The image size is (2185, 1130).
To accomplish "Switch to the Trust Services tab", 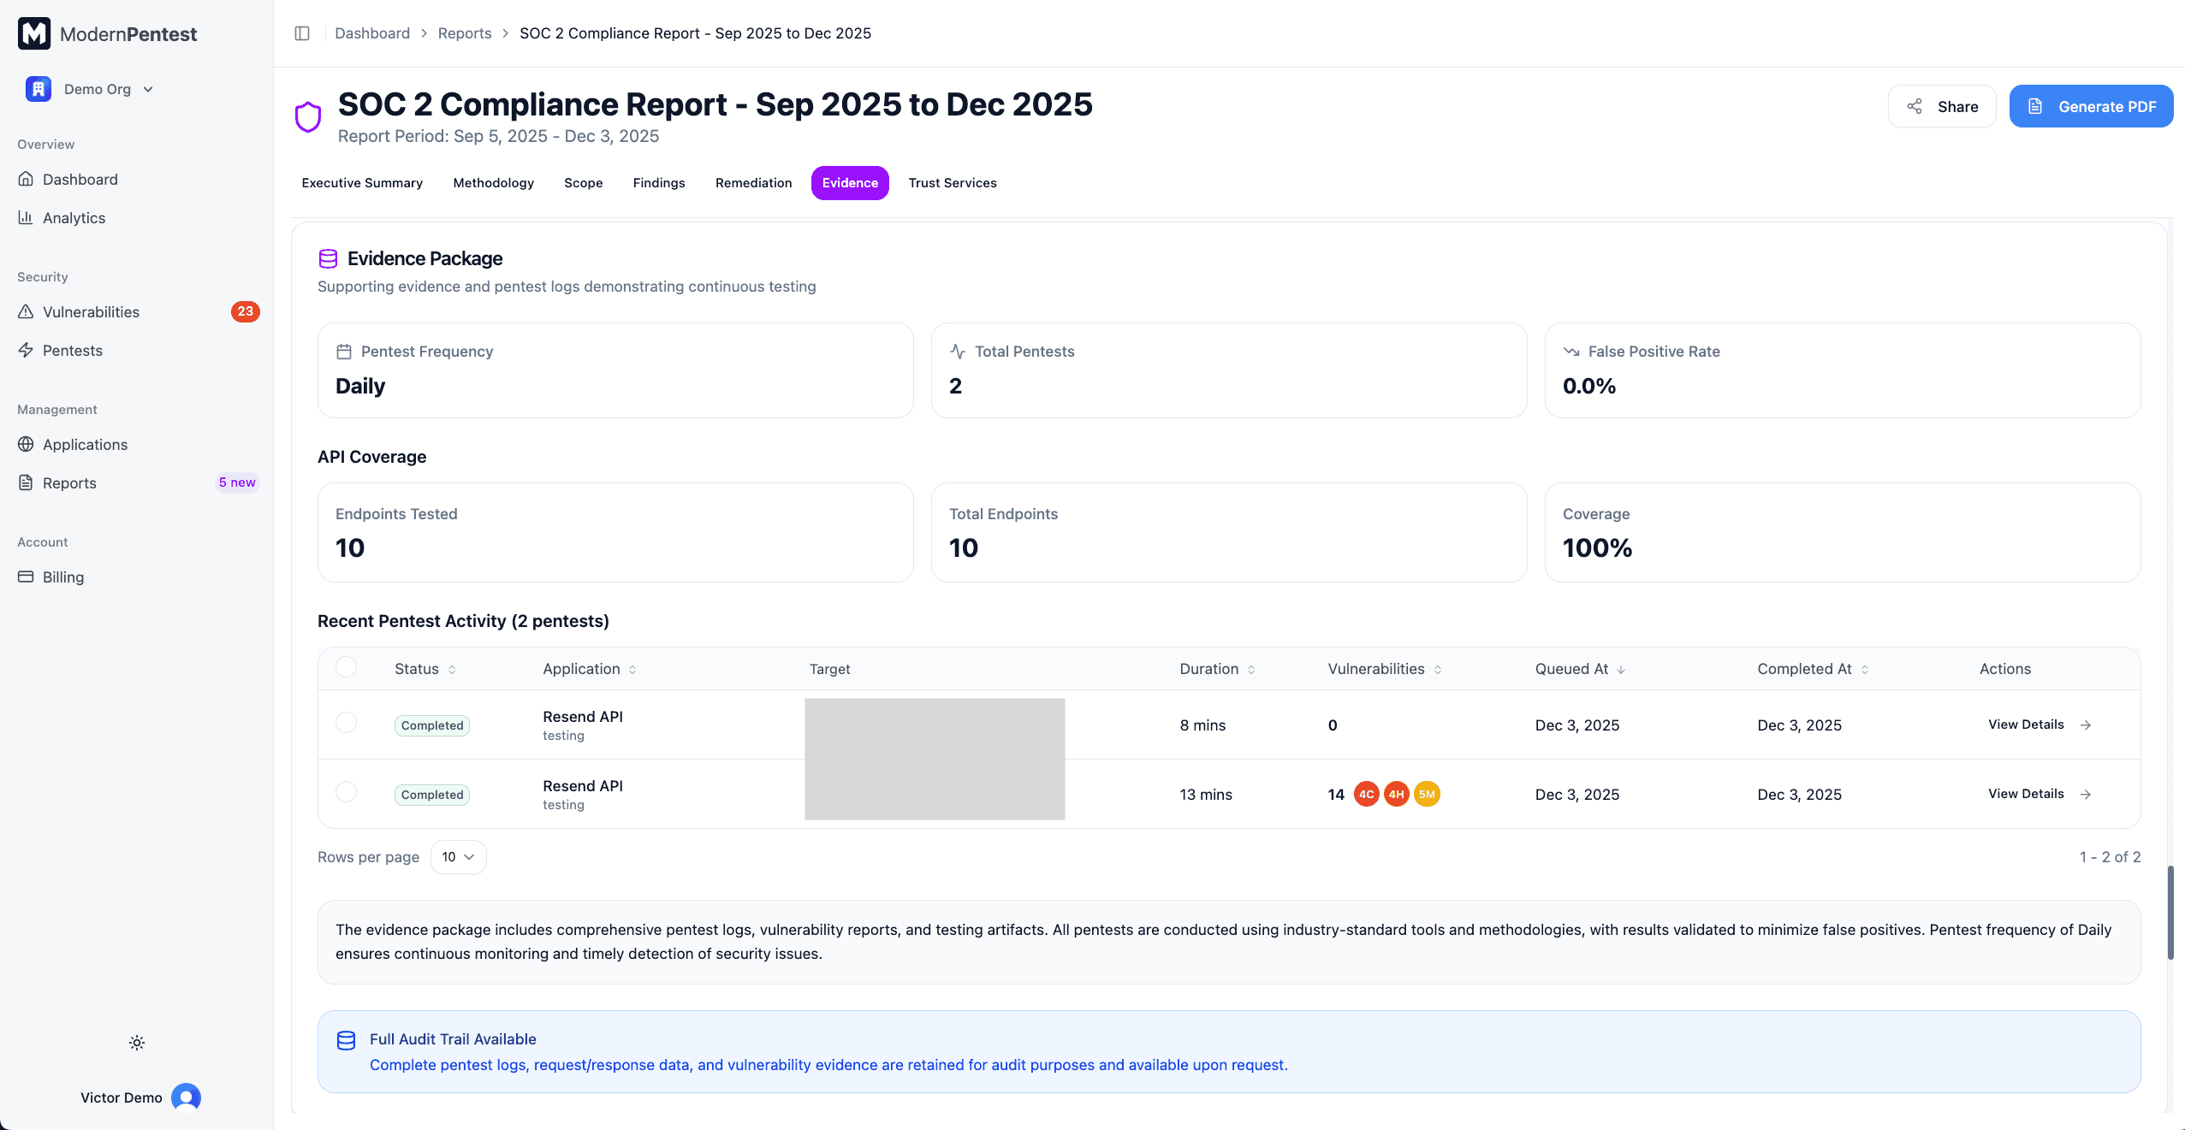I will click(952, 183).
